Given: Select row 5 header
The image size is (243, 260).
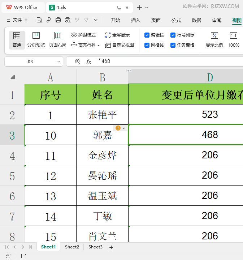Looking at the screenshot, I should (12, 175).
